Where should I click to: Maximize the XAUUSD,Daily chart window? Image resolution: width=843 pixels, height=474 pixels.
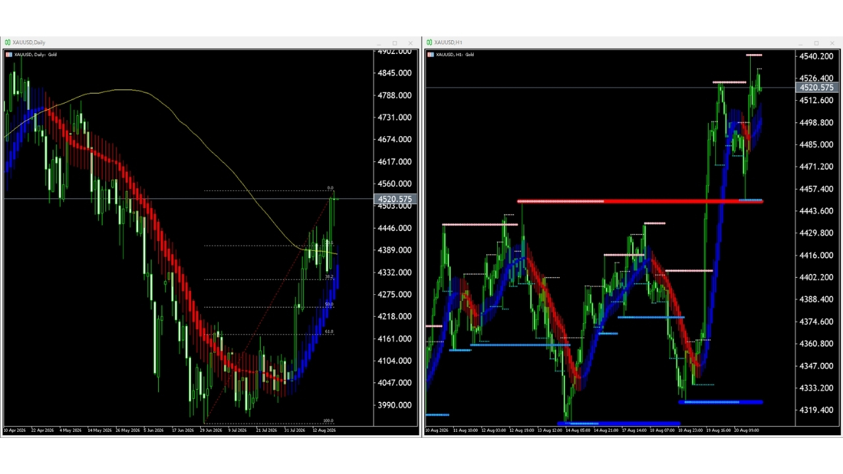tap(394, 43)
